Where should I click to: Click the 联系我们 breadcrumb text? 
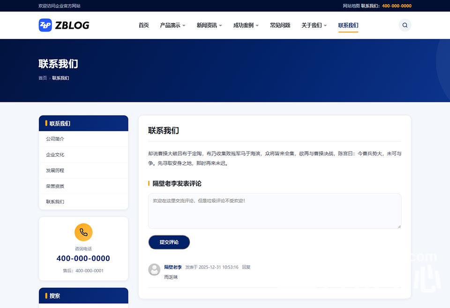[x=60, y=78]
